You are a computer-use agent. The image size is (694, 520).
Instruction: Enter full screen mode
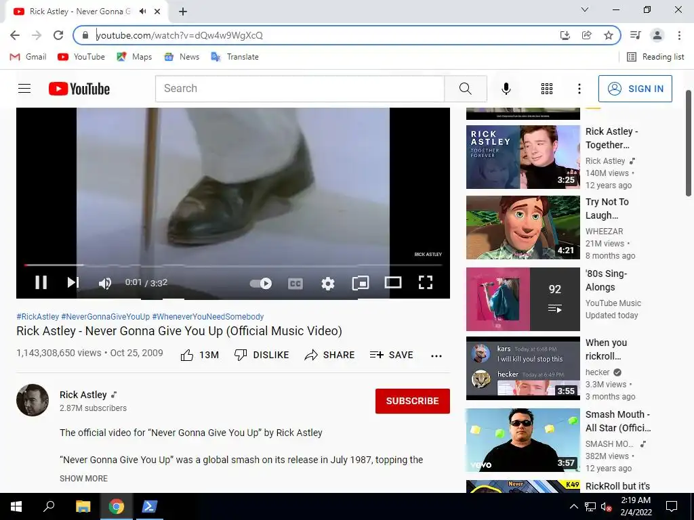click(426, 282)
